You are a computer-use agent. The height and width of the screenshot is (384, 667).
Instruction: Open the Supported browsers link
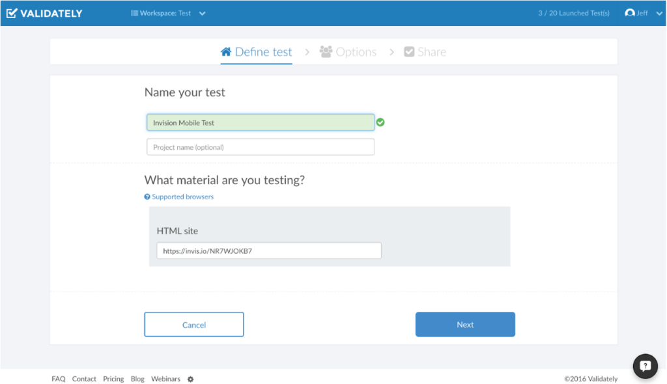click(x=182, y=197)
